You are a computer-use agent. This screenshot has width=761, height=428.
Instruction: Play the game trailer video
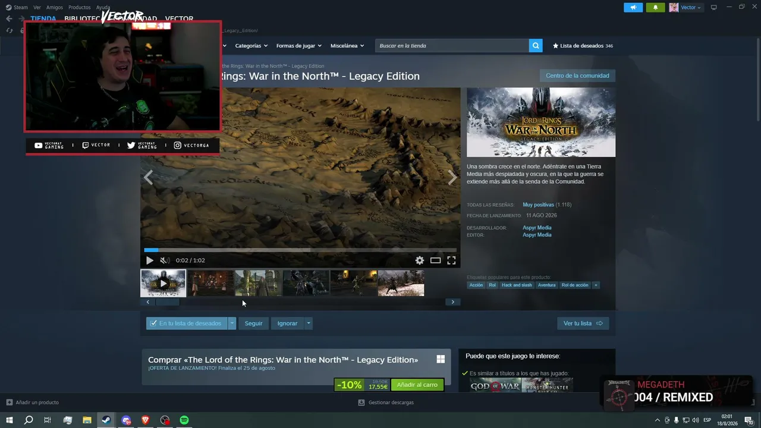pyautogui.click(x=149, y=260)
